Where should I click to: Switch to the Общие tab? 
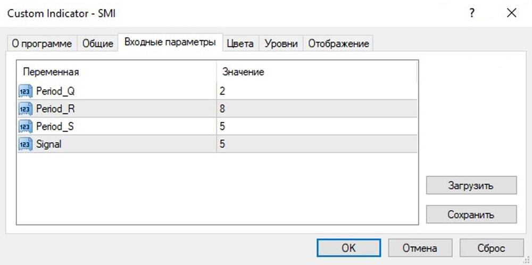pyautogui.click(x=98, y=44)
